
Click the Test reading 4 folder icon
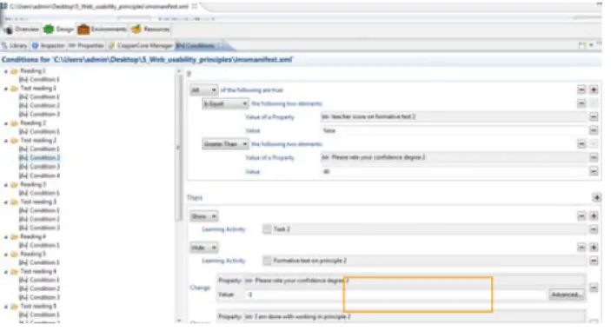click(15, 271)
